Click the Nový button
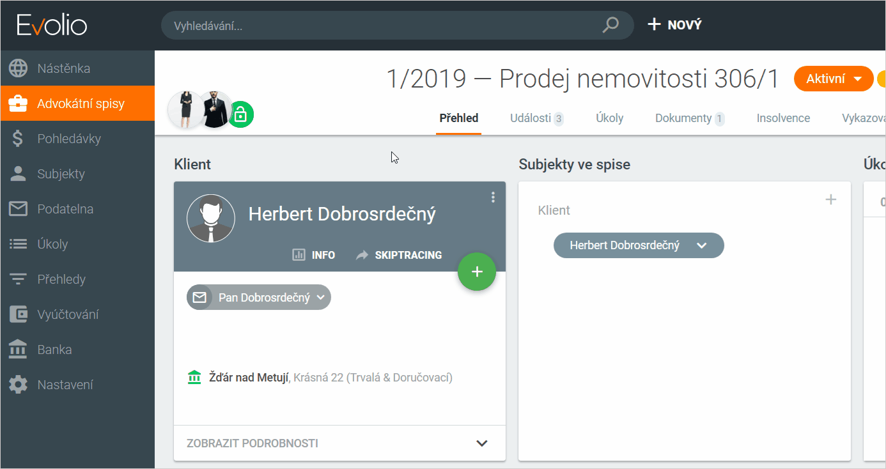The width and height of the screenshot is (886, 469). 675,25
